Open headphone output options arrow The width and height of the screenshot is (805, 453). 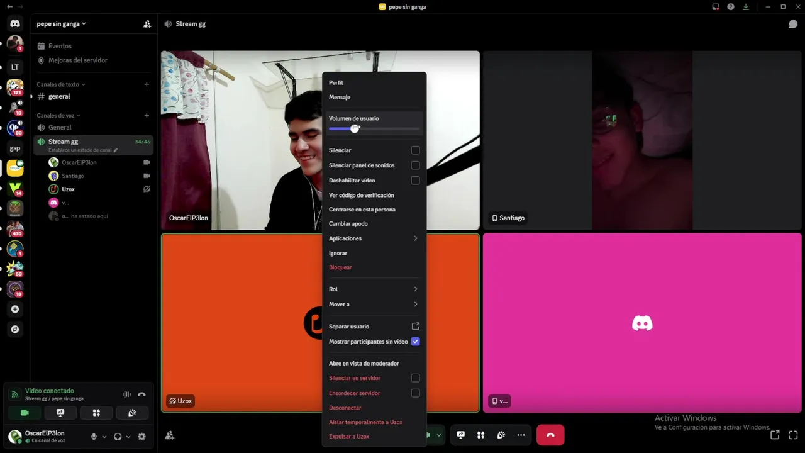tap(128, 437)
